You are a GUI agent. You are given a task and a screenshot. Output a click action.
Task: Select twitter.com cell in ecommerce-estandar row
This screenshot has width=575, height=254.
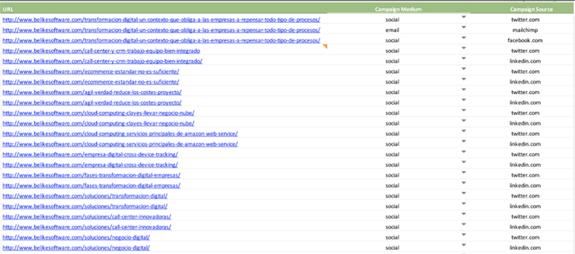(x=525, y=72)
